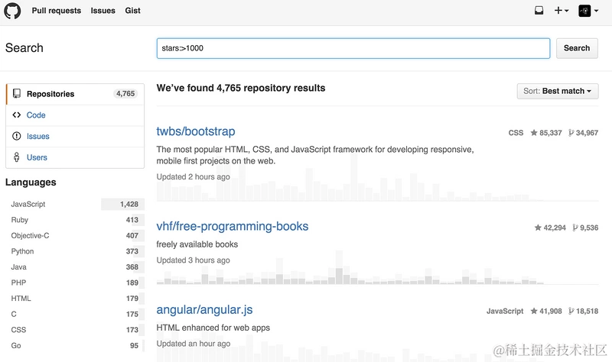Image resolution: width=612 pixels, height=362 pixels.
Task: Click the Search button
Action: [577, 48]
